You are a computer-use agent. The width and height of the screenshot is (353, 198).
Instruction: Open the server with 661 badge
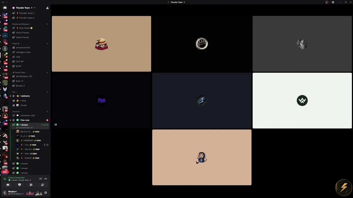[x=5, y=22]
